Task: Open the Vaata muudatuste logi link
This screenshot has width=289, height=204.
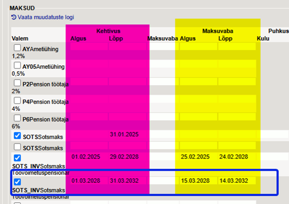Action: pyautogui.click(x=46, y=17)
